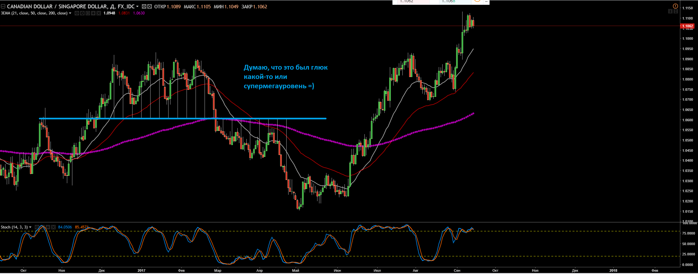The height and width of the screenshot is (274, 698).
Task: Click the red EMA value 1.0831
Action: tap(124, 13)
